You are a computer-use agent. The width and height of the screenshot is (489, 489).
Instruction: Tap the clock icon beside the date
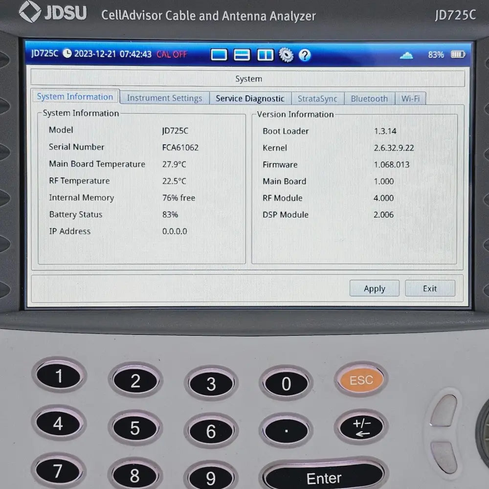coord(67,53)
